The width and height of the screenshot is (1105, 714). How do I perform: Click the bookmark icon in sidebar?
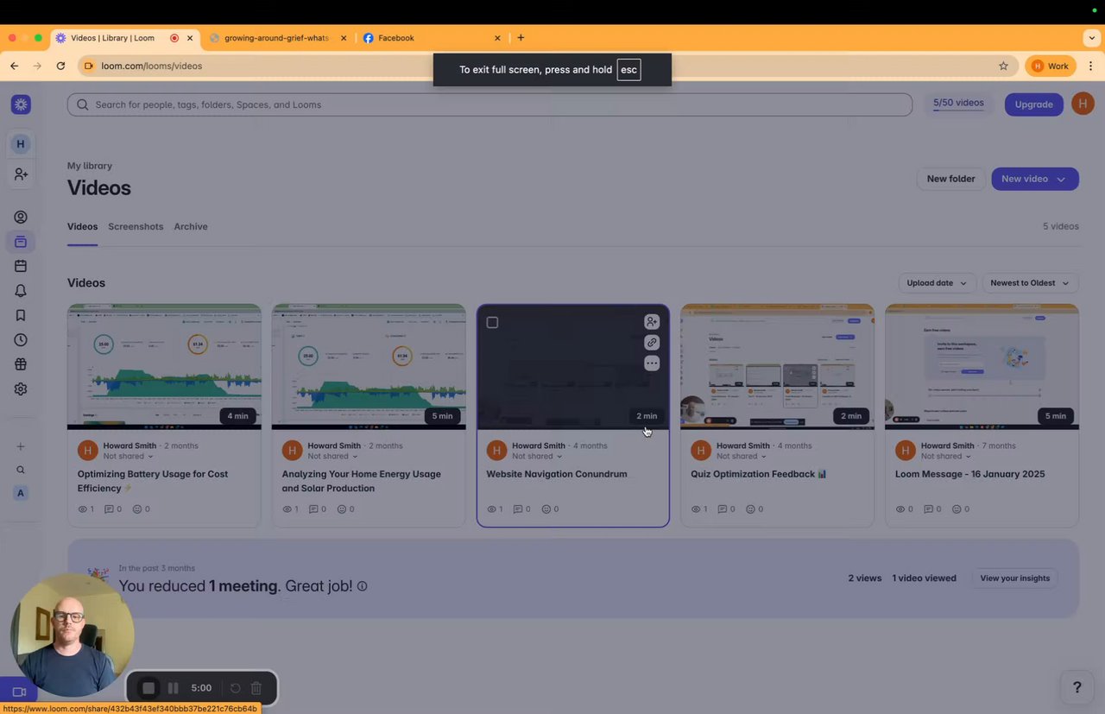point(21,315)
